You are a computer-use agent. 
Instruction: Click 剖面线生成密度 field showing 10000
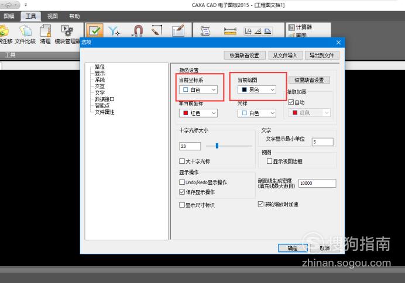coord(317,183)
